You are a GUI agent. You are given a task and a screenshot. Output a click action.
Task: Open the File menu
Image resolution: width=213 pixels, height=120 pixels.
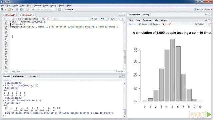pyautogui.click(x=3, y=6)
